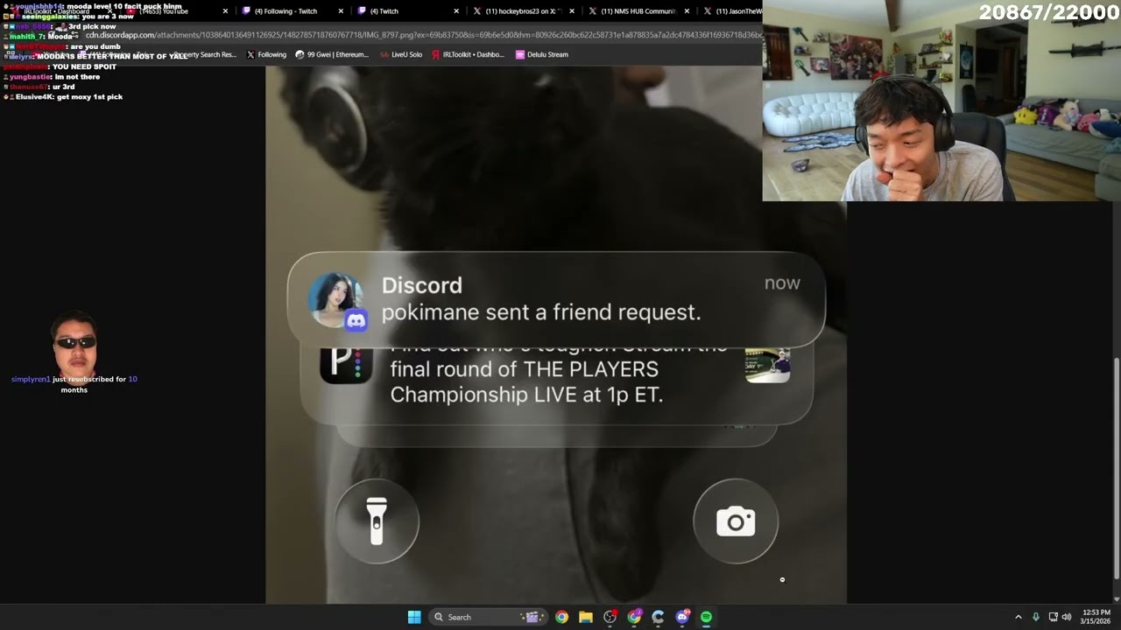The image size is (1121, 630).
Task: Tap the camera icon on the lock screen
Action: 736,521
